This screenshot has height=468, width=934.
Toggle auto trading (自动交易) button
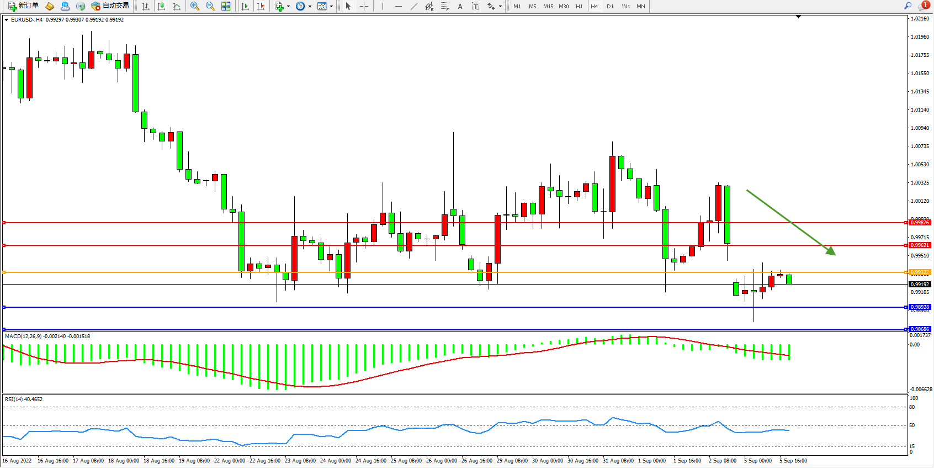click(110, 6)
